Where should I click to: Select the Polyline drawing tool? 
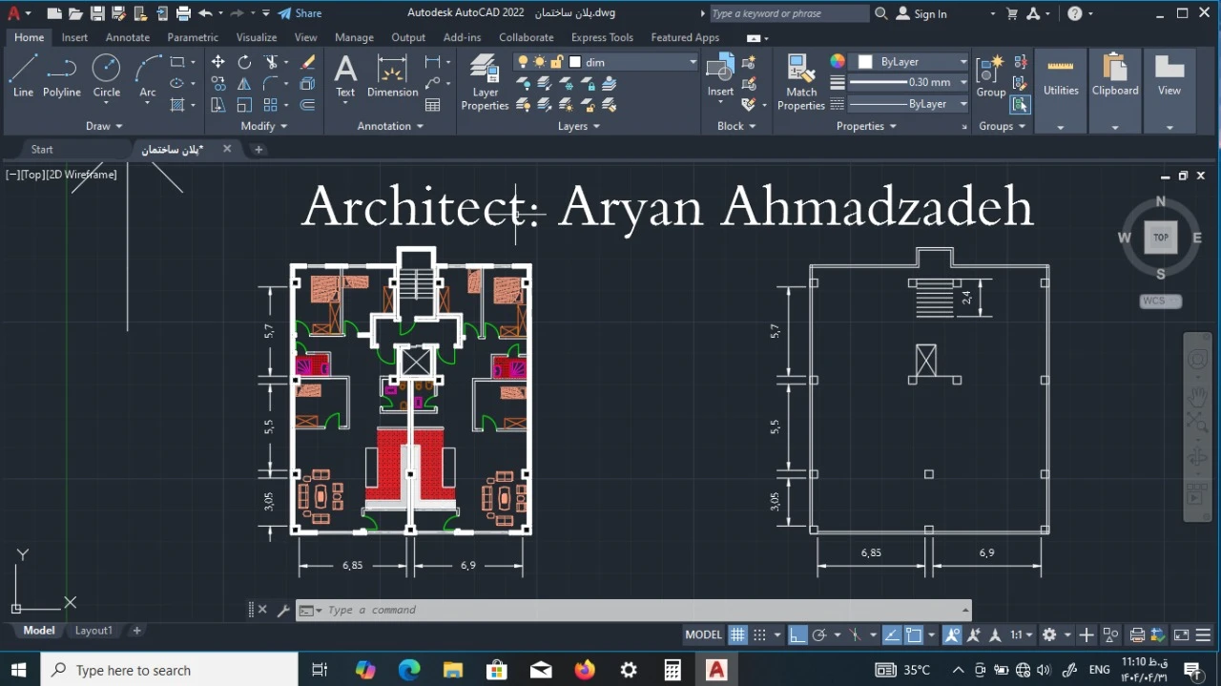61,75
